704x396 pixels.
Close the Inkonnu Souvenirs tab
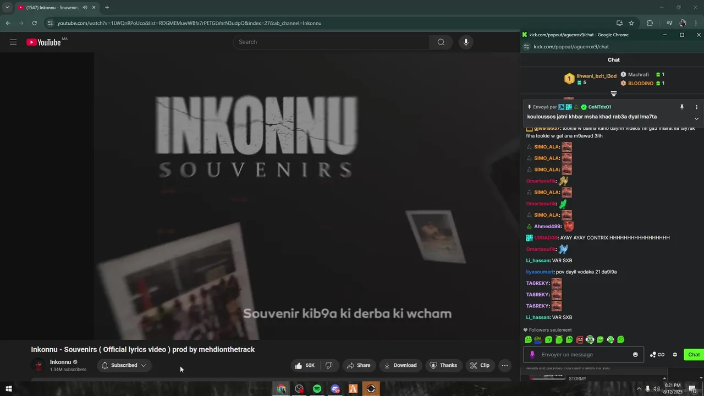(94, 8)
